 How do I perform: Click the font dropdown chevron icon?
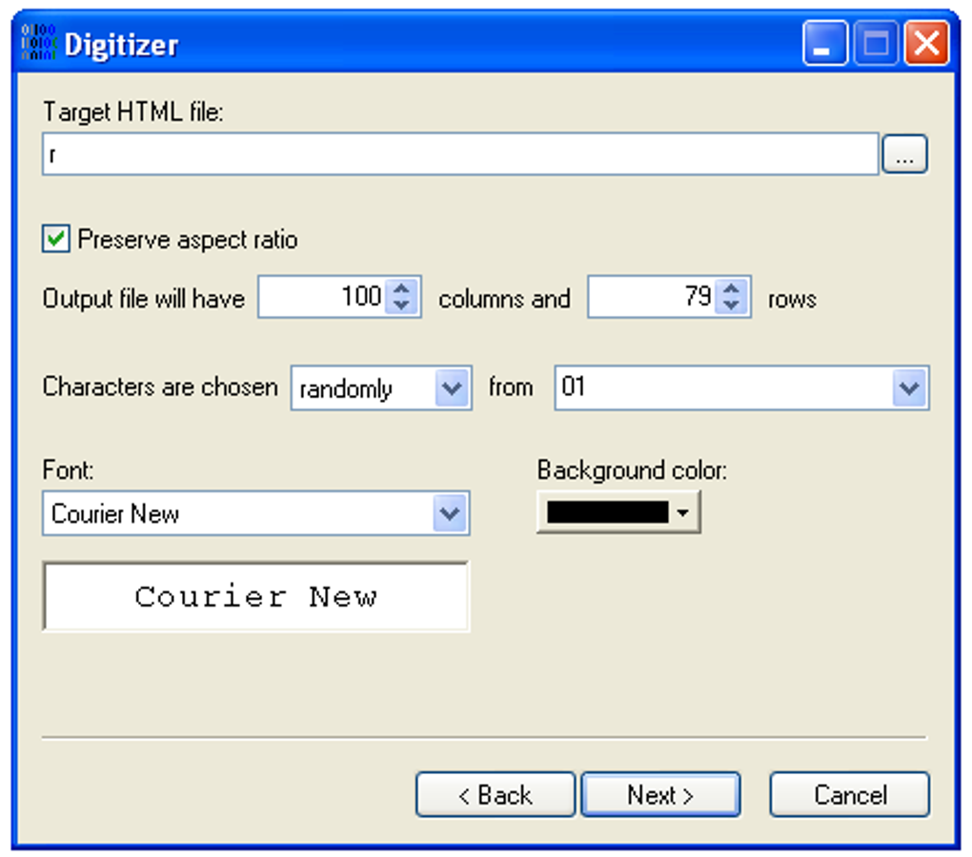click(450, 513)
